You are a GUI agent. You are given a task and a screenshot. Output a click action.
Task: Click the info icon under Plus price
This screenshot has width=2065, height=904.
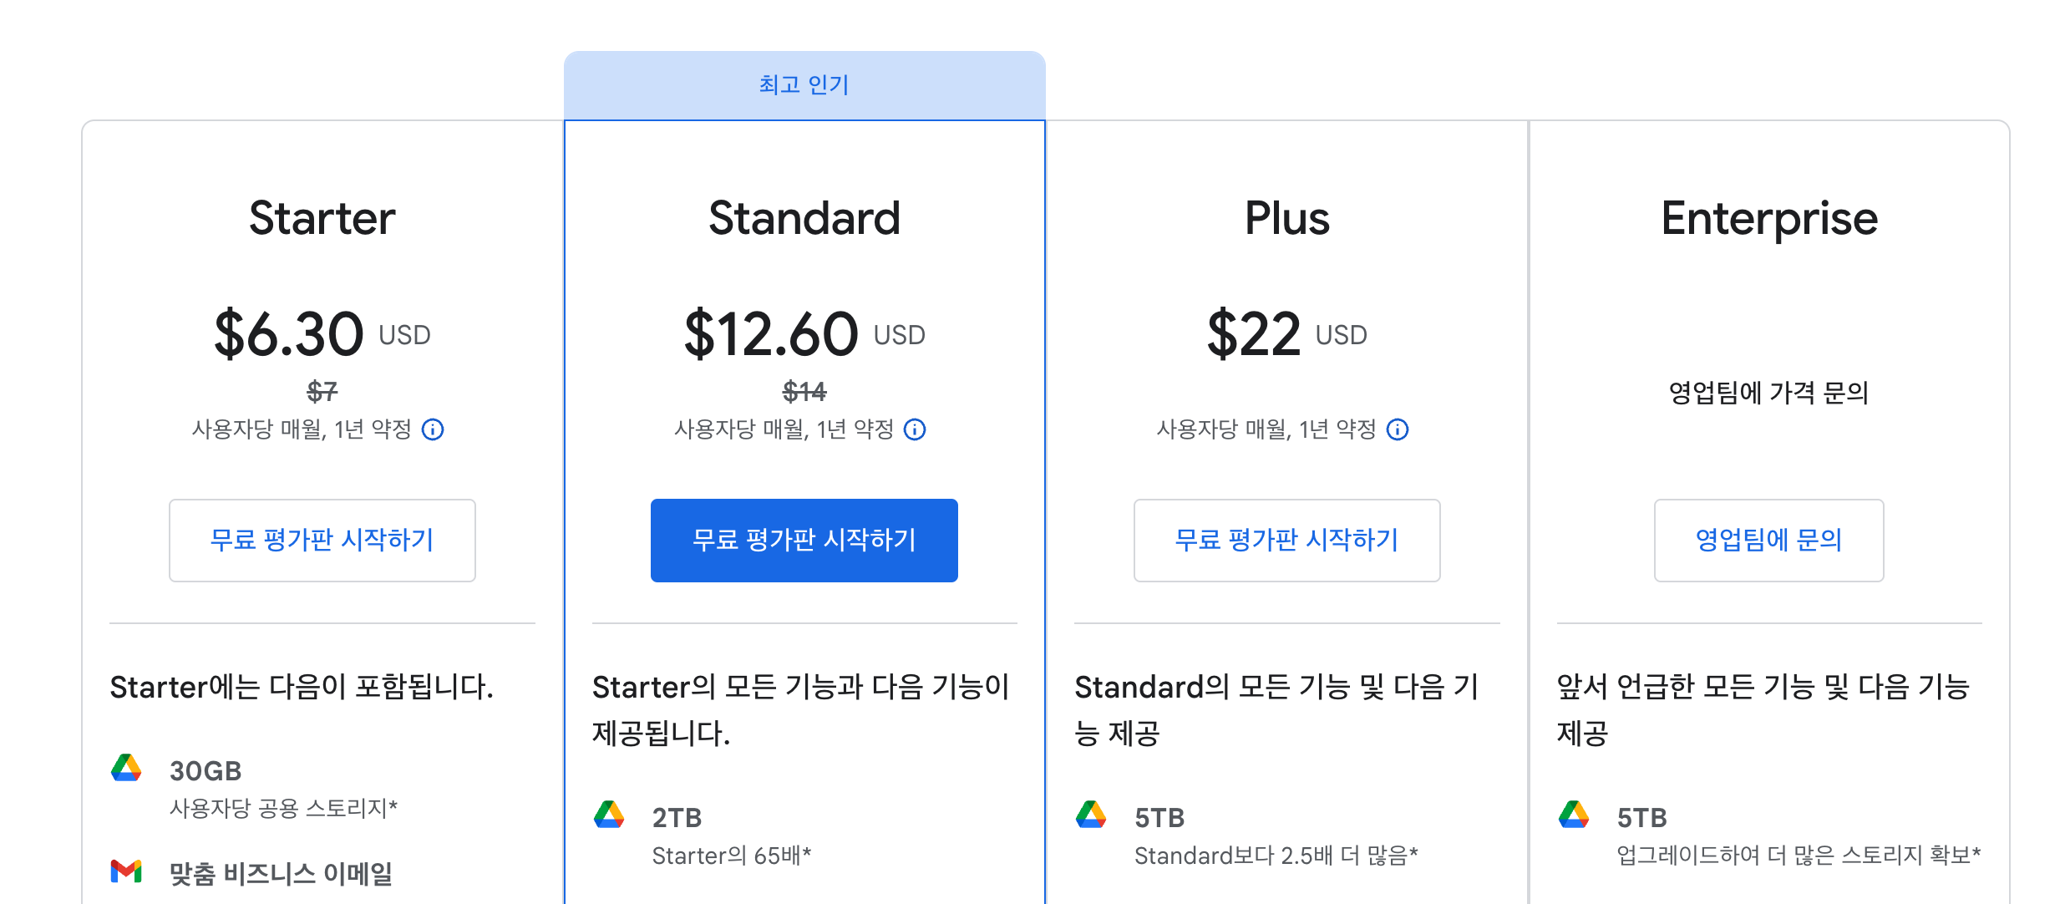1398,429
